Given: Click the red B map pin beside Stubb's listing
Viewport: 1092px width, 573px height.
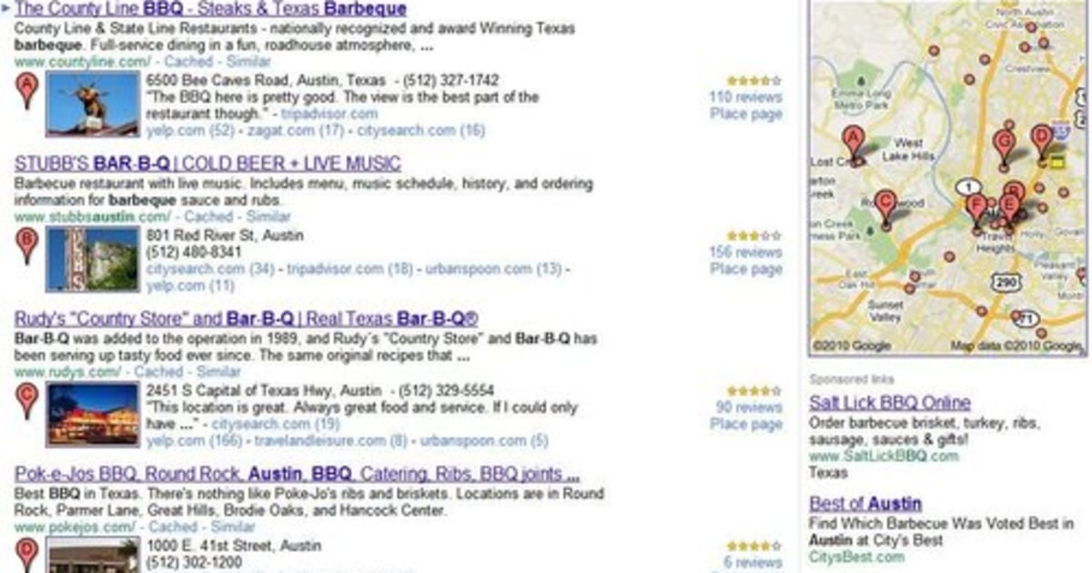Looking at the screenshot, I should click(x=26, y=246).
